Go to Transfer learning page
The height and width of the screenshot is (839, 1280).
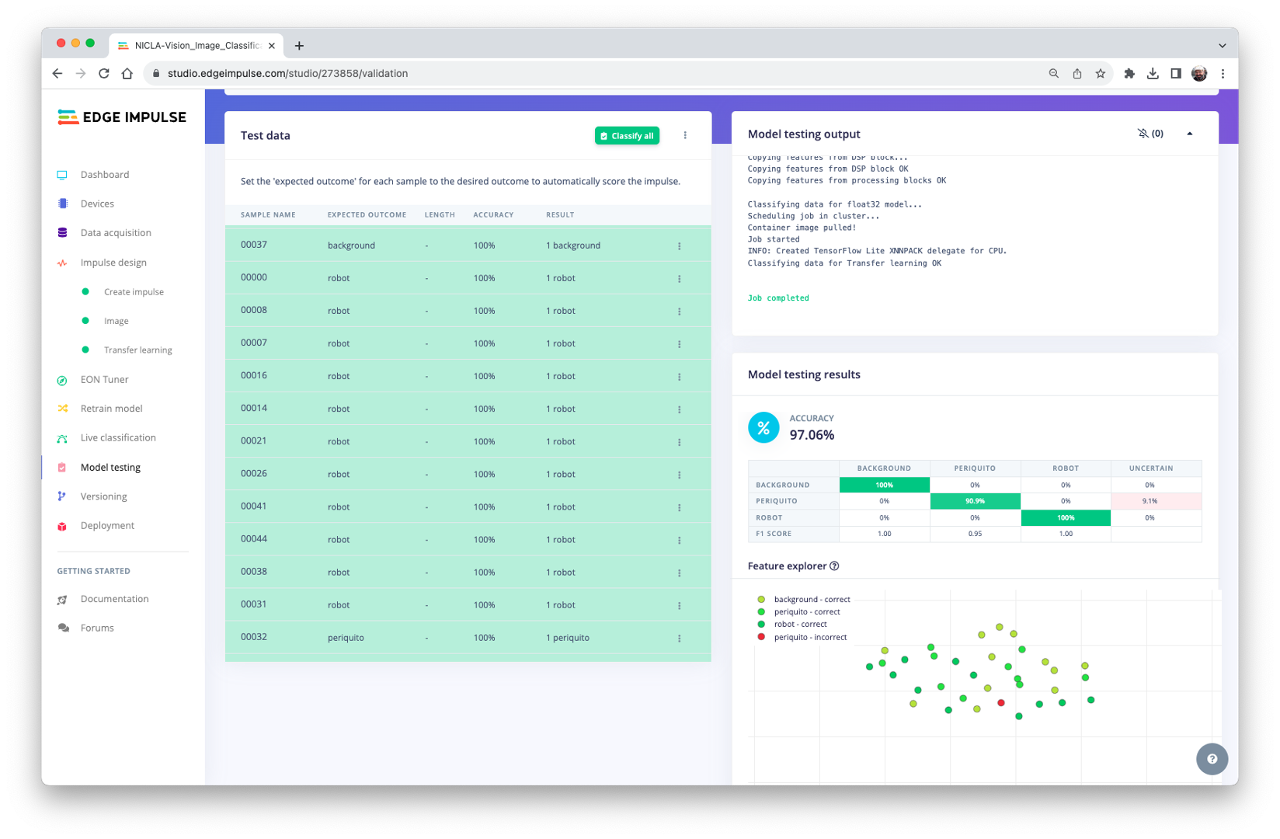(x=137, y=350)
